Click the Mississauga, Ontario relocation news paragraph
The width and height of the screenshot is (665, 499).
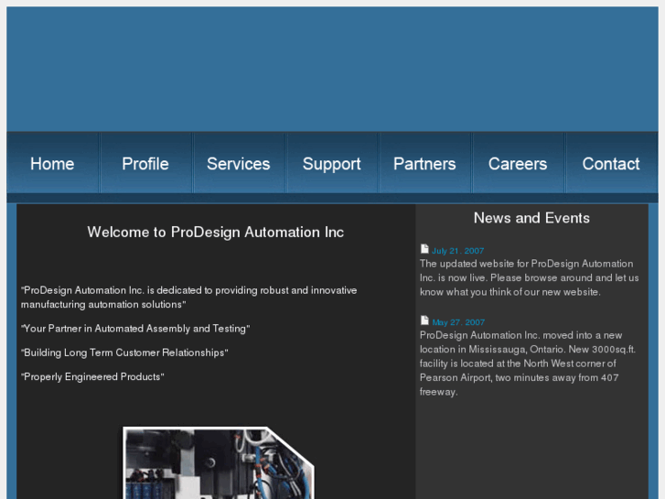528,363
